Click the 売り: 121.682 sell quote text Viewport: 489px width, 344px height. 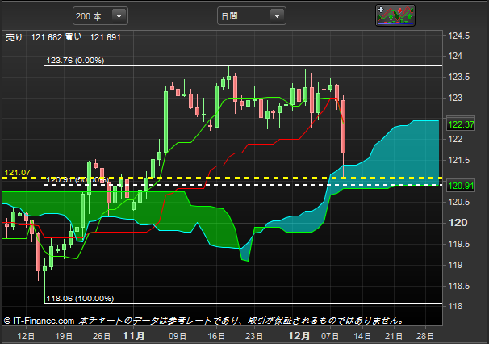click(x=34, y=37)
